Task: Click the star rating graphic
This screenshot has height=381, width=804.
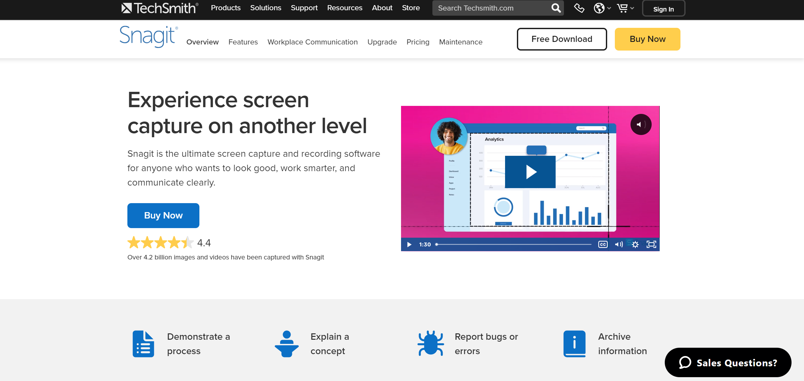Action: [x=161, y=242]
